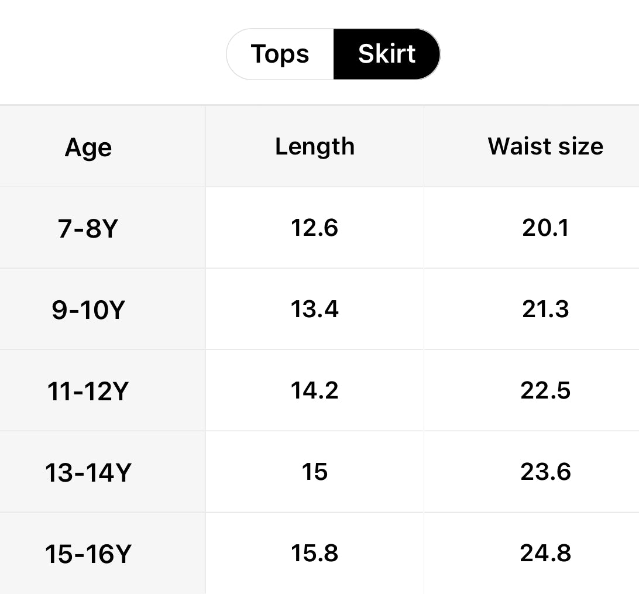This screenshot has width=639, height=594.
Task: Click the Waist size column header
Action: [545, 146]
